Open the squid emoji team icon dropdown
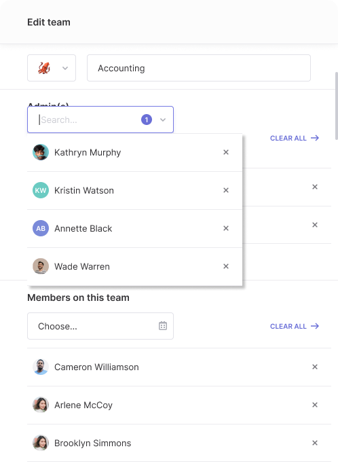The width and height of the screenshot is (338, 470). 52,68
